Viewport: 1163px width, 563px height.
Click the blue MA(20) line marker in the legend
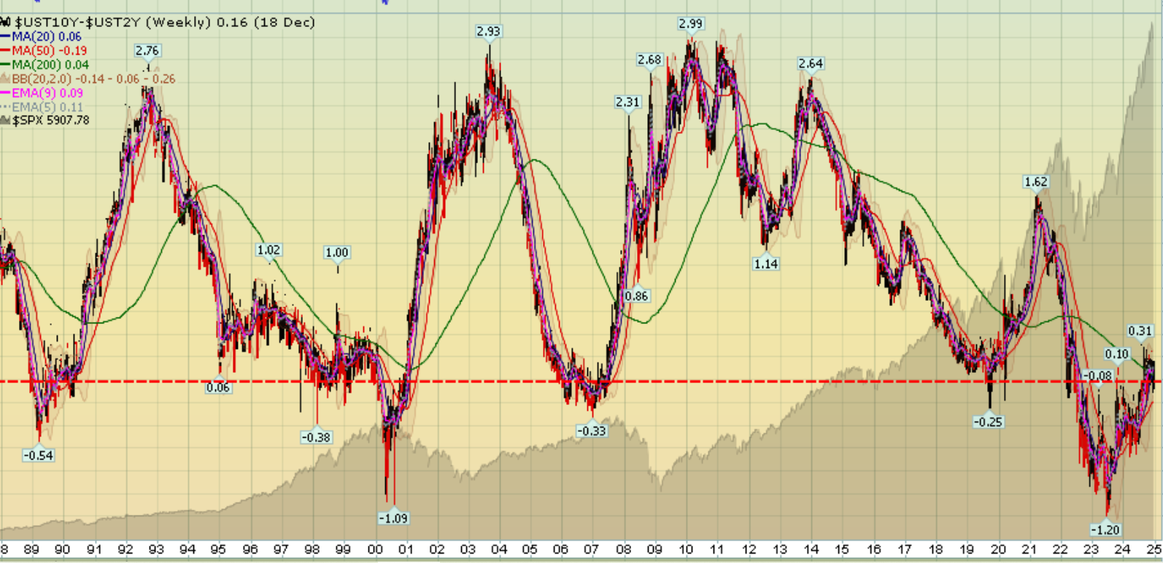(6, 36)
